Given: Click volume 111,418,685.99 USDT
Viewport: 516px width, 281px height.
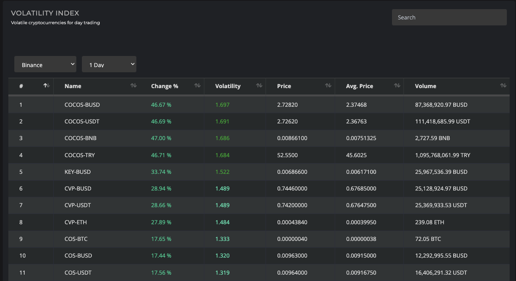Looking at the screenshot, I should [x=442, y=121].
